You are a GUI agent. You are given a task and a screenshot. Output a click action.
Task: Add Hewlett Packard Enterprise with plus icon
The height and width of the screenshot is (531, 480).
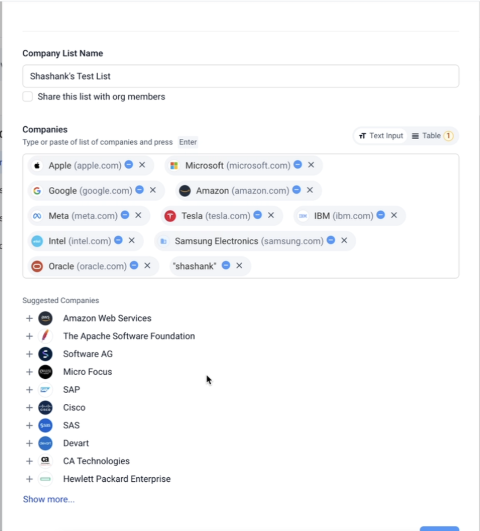click(30, 479)
